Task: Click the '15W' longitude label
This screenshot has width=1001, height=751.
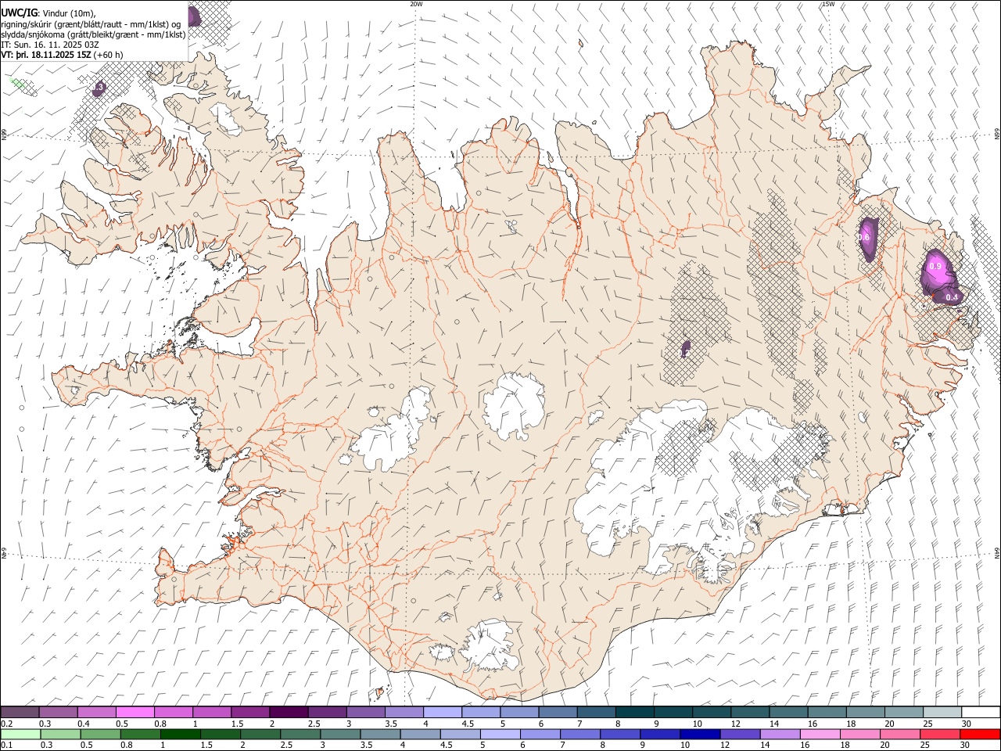Action: click(828, 4)
